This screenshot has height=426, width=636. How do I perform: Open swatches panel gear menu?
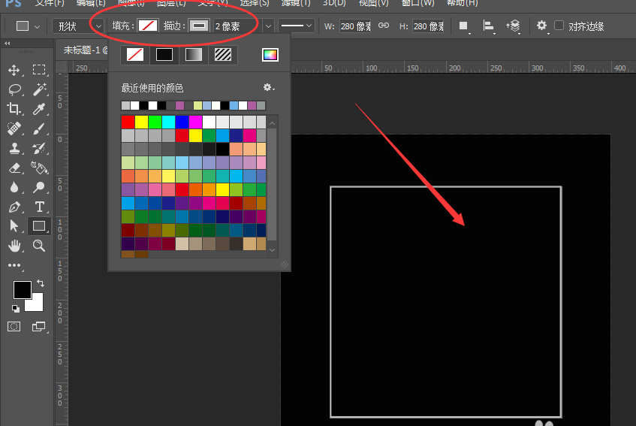(x=268, y=88)
